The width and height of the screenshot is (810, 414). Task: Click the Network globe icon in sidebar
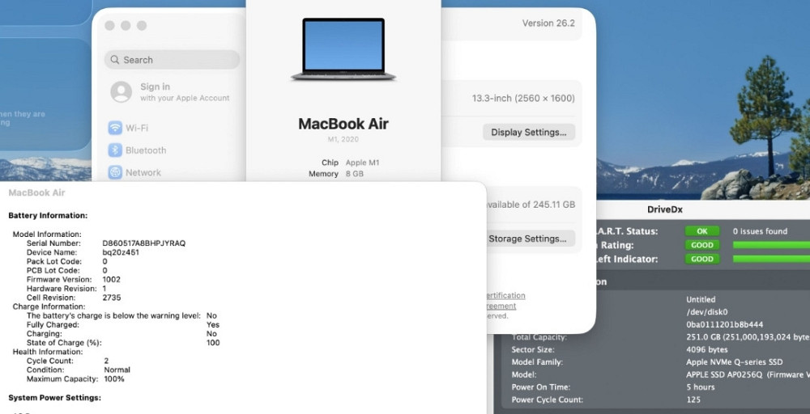115,172
